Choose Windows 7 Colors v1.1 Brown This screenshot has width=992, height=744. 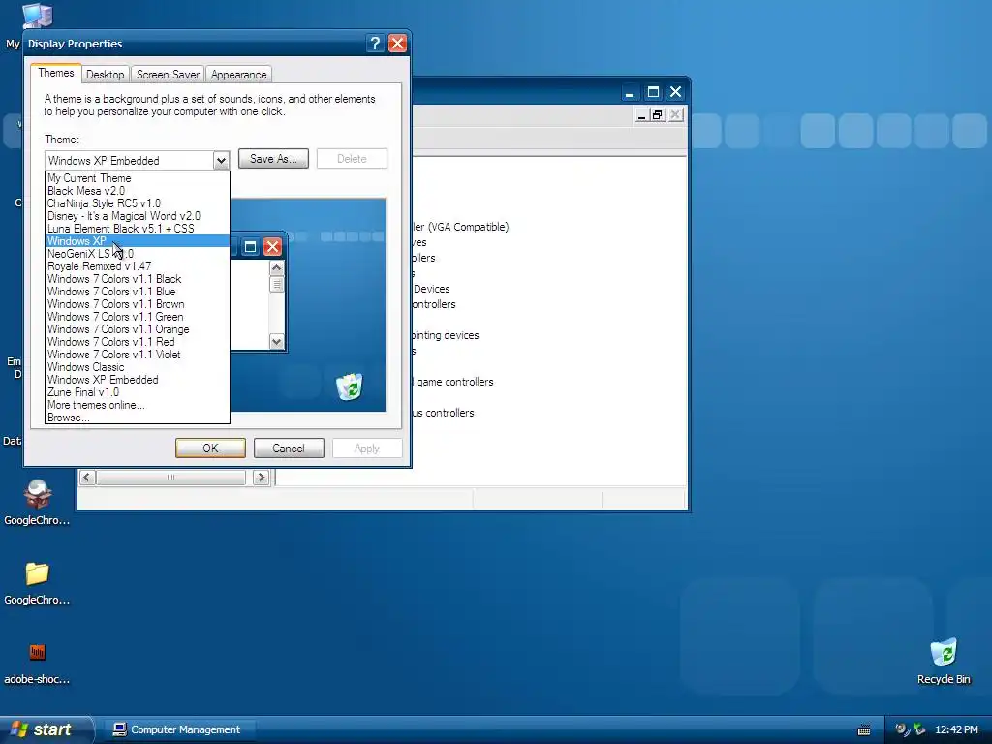pyautogui.click(x=138, y=304)
